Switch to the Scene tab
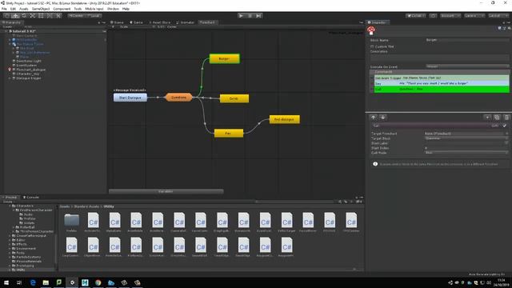512x288 pixels. click(x=118, y=22)
